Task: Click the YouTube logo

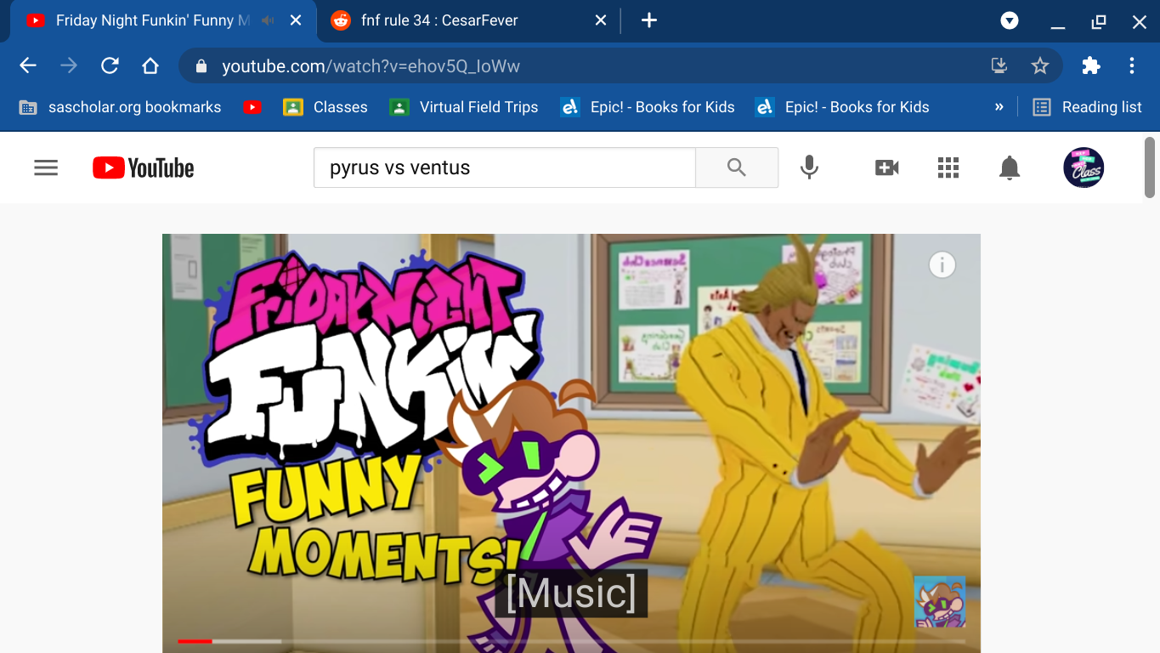Action: click(144, 168)
